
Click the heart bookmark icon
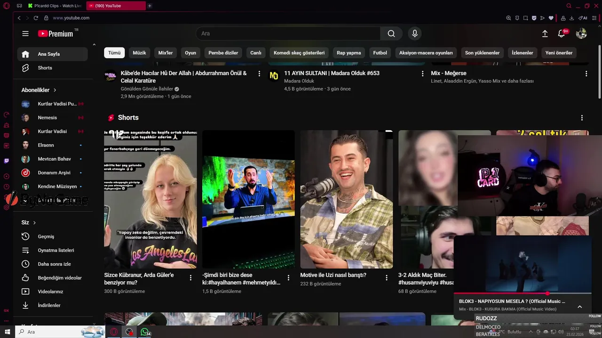[x=551, y=18]
